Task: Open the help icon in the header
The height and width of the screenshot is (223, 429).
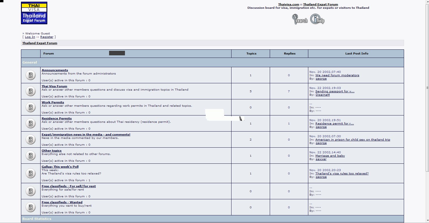Action: point(317,19)
